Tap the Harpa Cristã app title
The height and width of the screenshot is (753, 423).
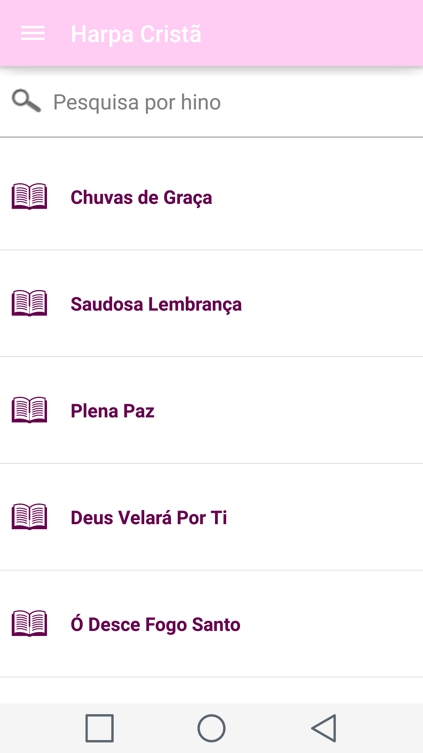coord(136,34)
